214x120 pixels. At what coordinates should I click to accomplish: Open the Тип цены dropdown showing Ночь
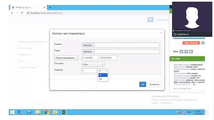tap(93, 64)
